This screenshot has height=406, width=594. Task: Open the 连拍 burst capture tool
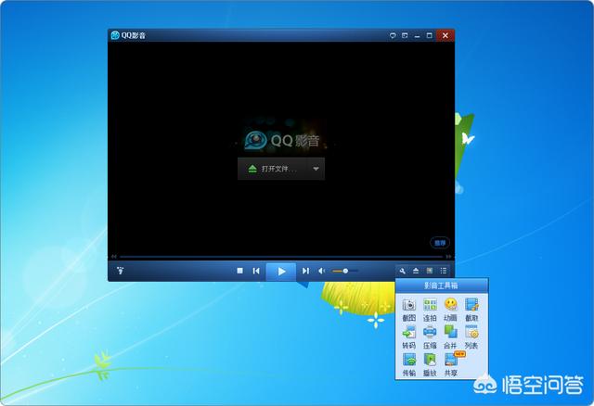[x=430, y=310]
